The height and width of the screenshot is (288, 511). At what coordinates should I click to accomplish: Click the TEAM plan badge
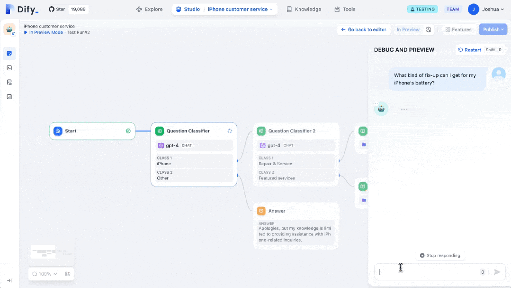click(x=452, y=9)
